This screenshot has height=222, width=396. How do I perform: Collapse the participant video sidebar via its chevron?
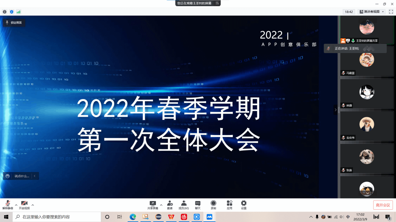336,109
